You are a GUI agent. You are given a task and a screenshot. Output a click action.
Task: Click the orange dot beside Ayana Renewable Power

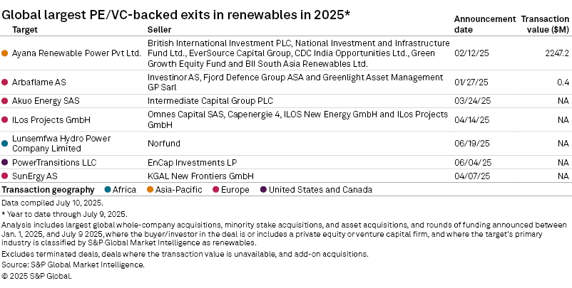pos(6,53)
